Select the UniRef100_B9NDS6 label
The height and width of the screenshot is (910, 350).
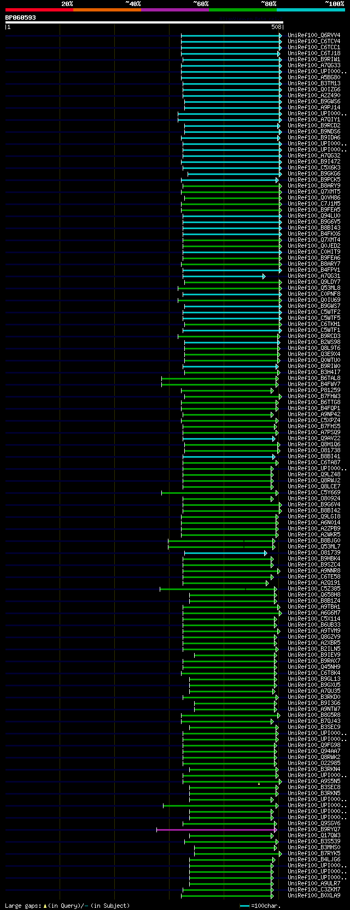pos(314,132)
